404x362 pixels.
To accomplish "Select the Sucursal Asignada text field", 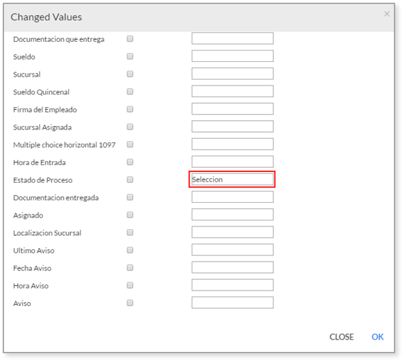I will 233,127.
